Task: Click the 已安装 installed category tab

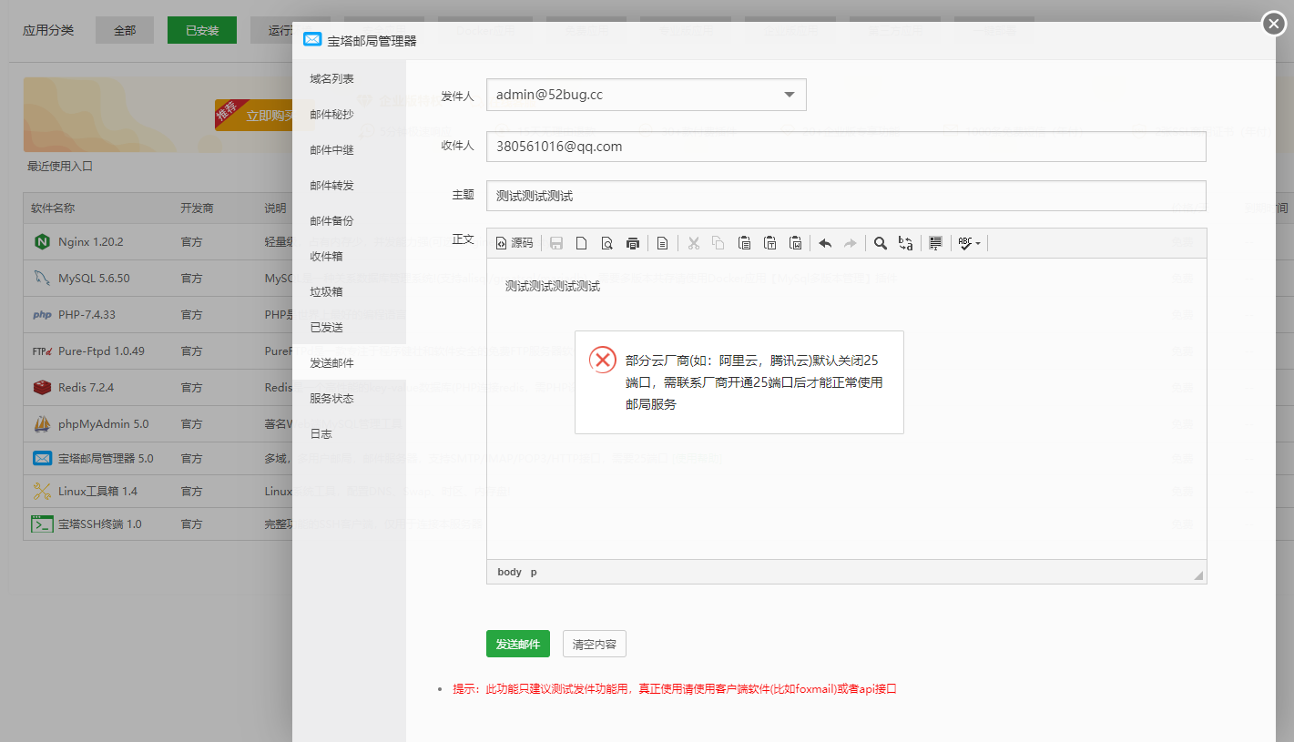Action: [202, 30]
